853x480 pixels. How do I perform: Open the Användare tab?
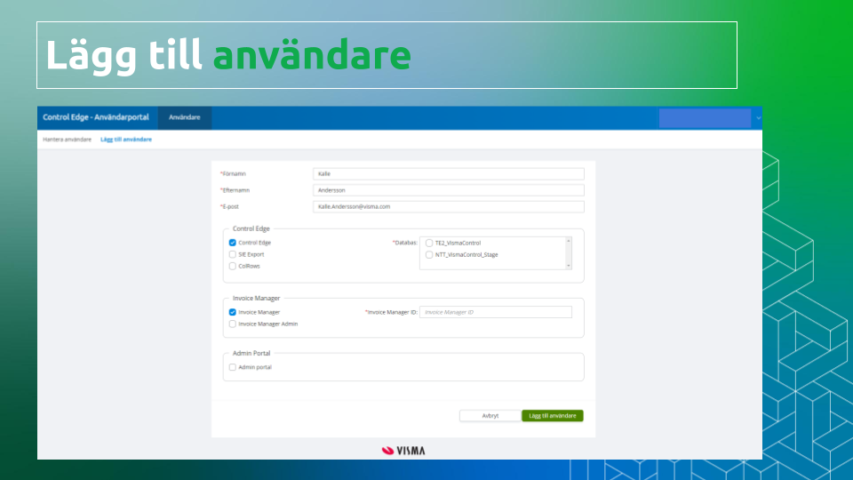tap(185, 117)
